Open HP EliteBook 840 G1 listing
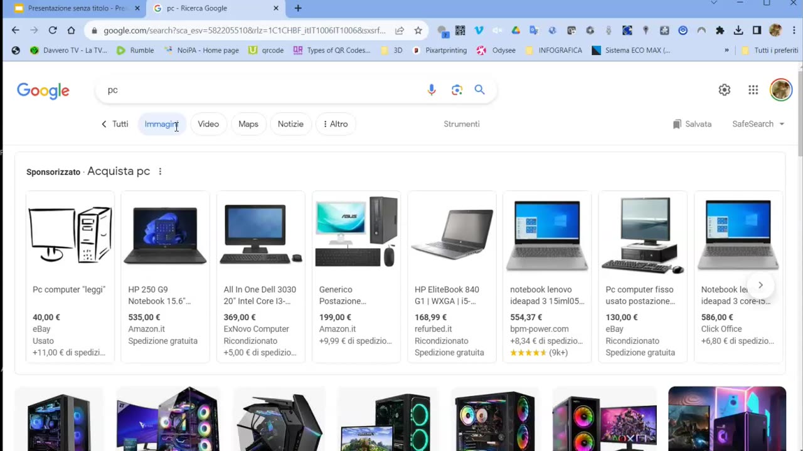The width and height of the screenshot is (803, 451). point(452,277)
